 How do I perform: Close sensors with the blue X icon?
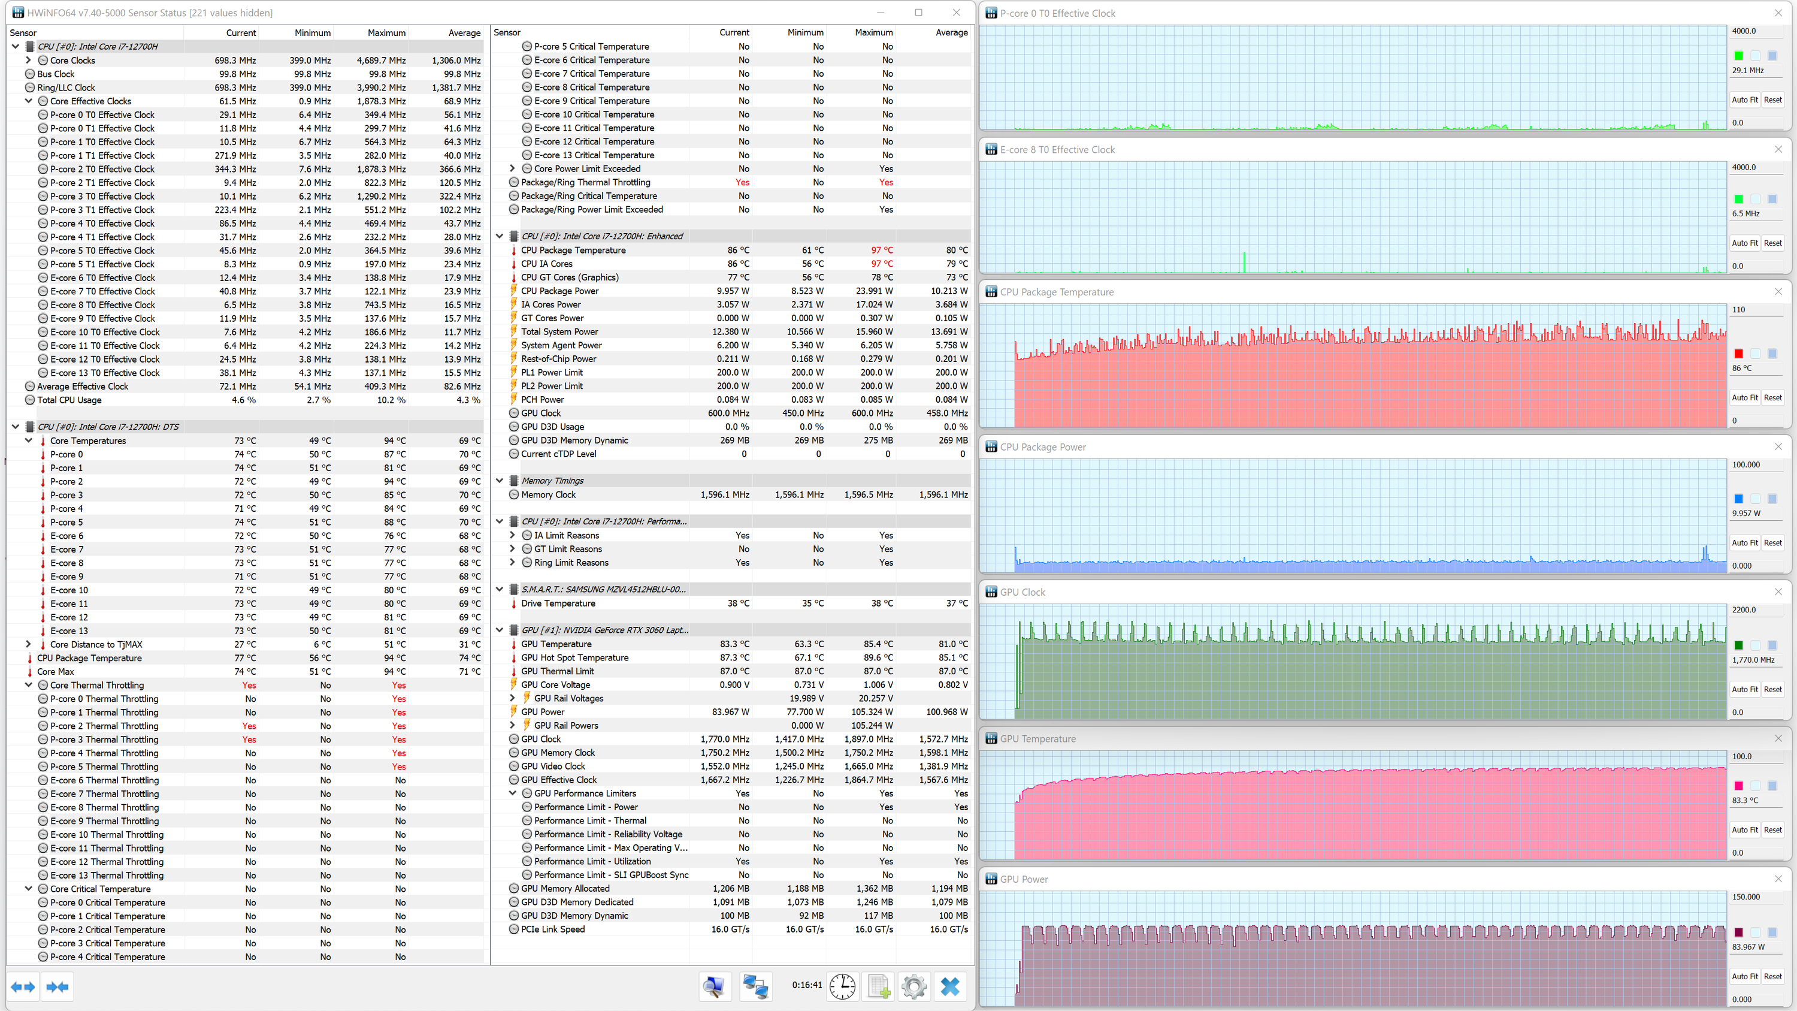950,986
